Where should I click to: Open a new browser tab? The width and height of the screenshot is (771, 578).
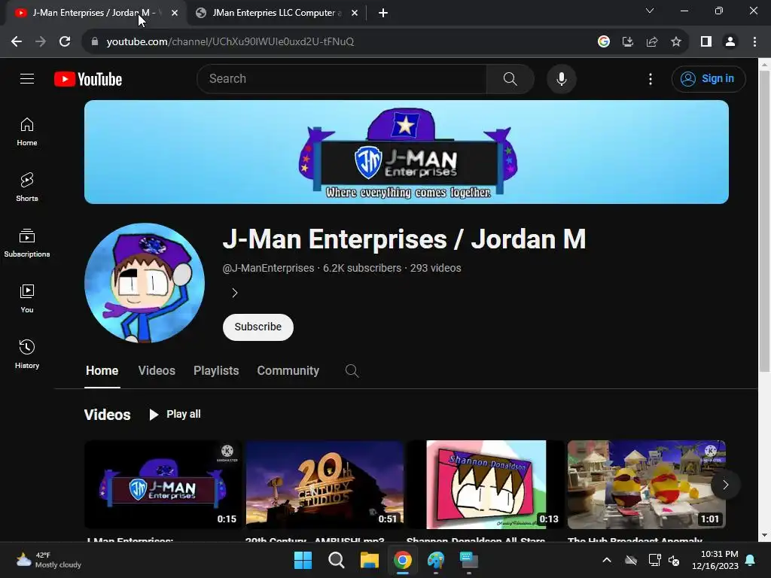click(383, 13)
